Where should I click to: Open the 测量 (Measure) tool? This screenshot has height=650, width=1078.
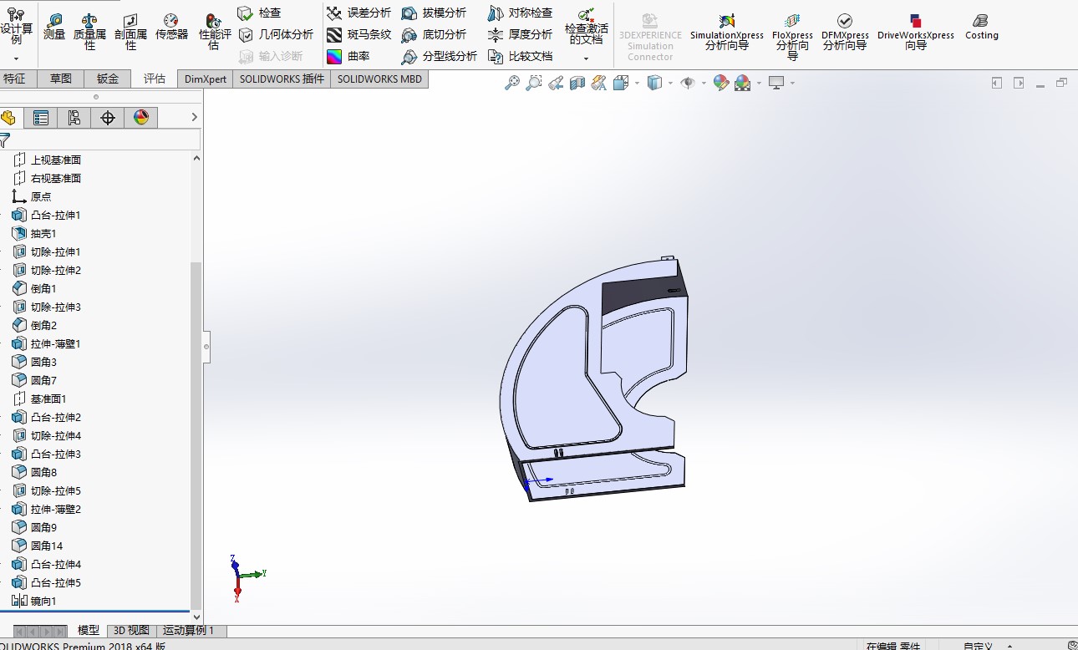[54, 27]
